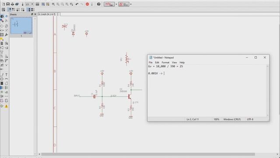Click the Undo arrow icon
Image resolution: width=280 pixels, height=158 pixels.
77,4
